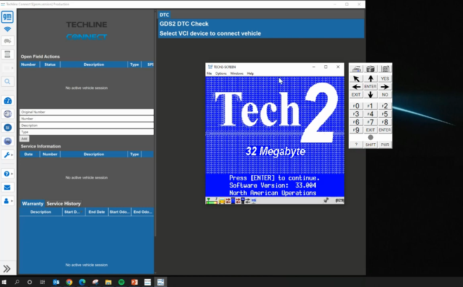Click the SHIFT key on keypad
This screenshot has height=287, width=463.
370,145
